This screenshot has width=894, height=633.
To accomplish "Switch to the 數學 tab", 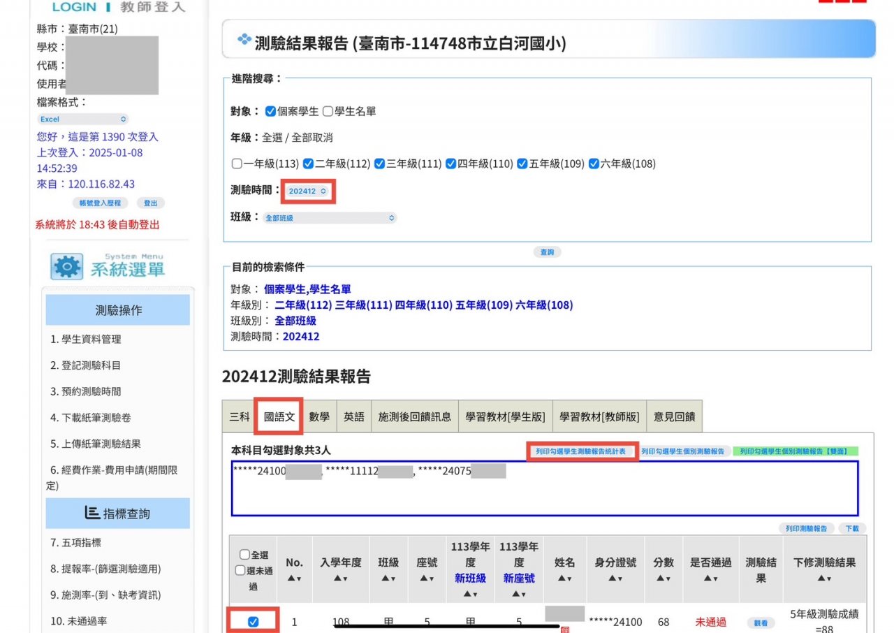I will point(319,416).
